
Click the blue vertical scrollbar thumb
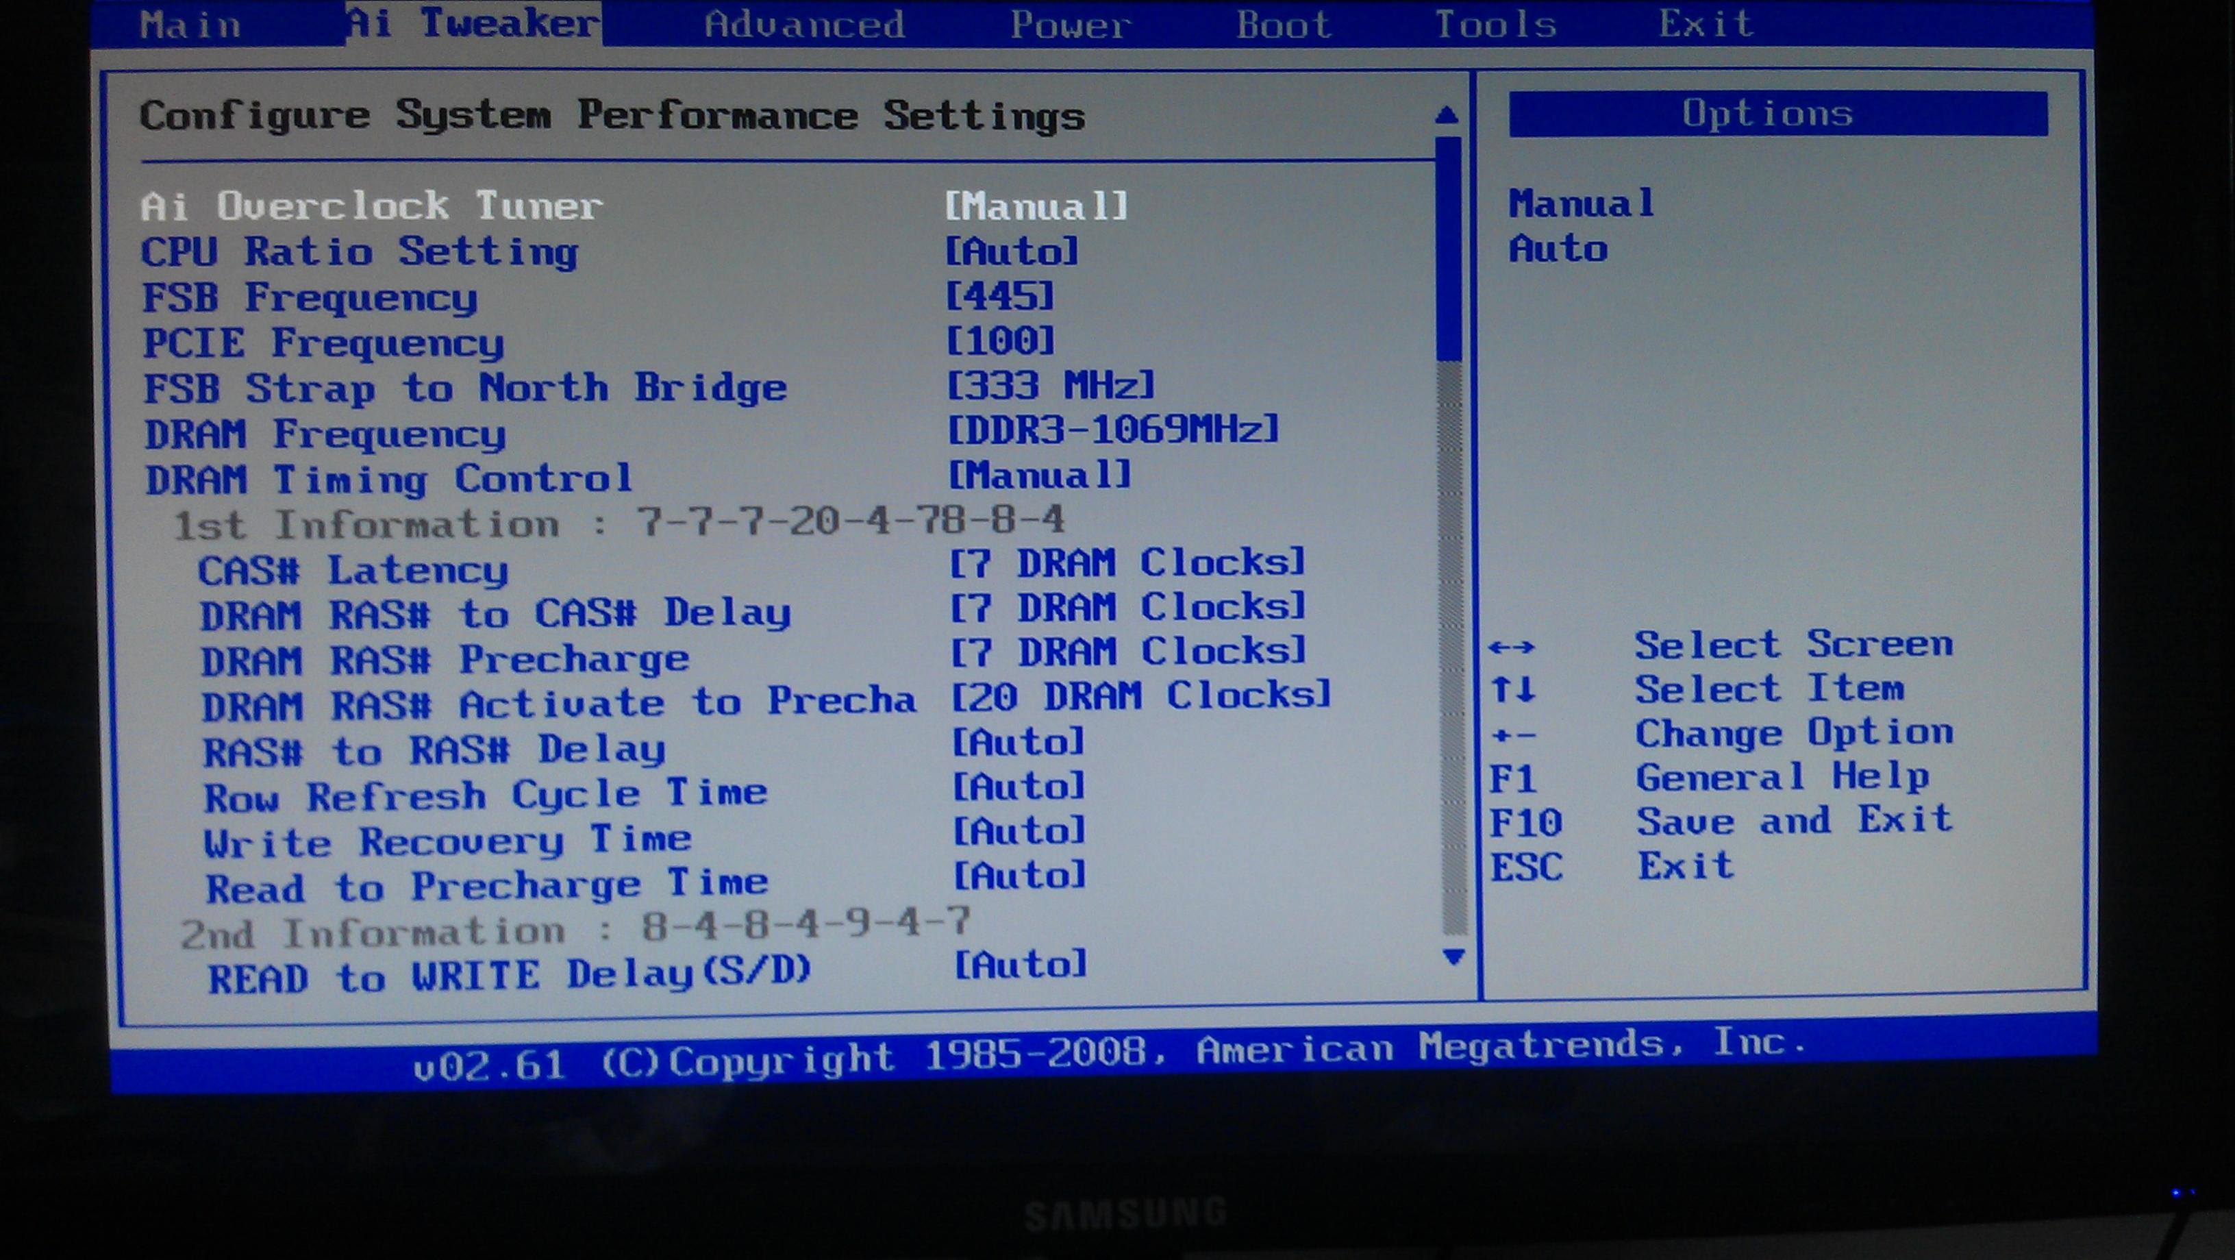[1448, 247]
